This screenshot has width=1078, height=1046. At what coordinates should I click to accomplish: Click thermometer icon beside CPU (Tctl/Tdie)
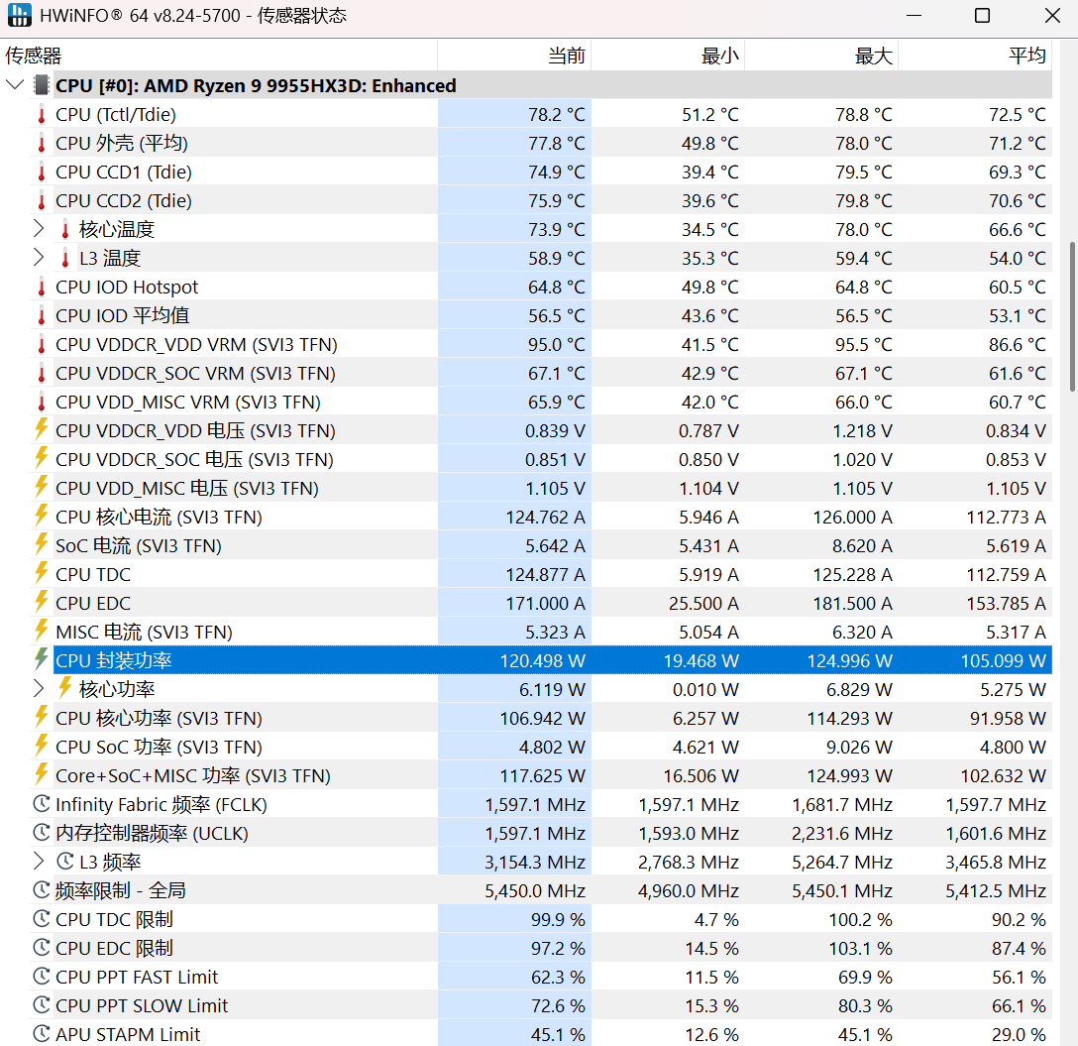point(42,115)
